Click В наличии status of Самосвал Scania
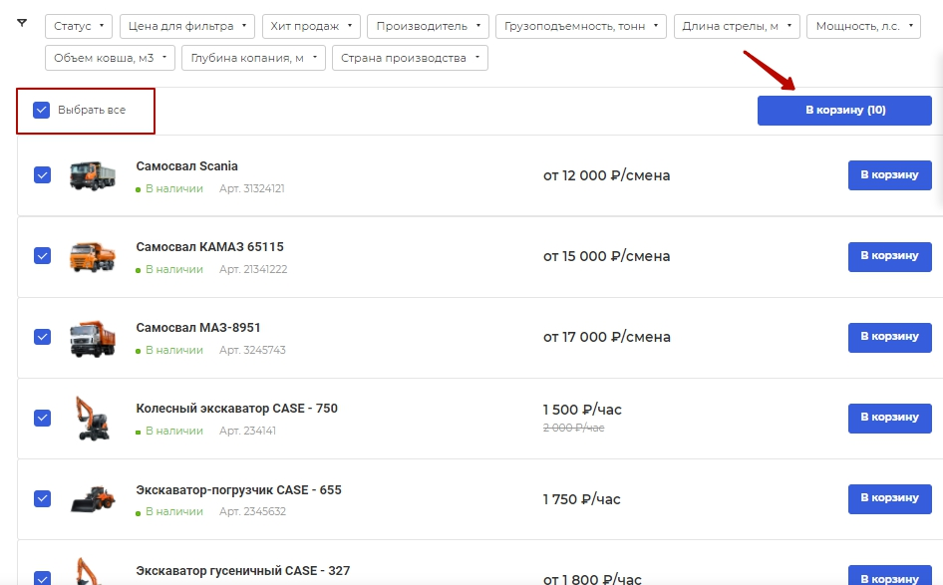 (x=169, y=188)
